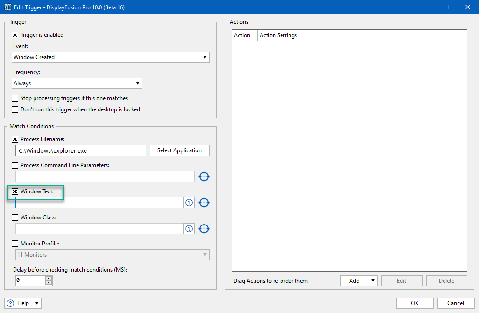Uncheck the Process Filename checkbox
The width and height of the screenshot is (479, 313).
click(14, 139)
